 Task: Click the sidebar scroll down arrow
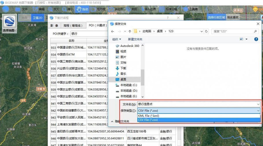pos(143,97)
